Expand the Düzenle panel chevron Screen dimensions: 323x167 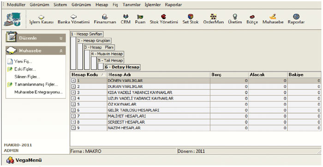coord(61,38)
